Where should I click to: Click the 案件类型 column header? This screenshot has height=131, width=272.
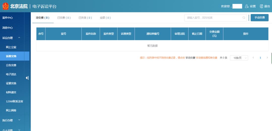click(x=109, y=34)
